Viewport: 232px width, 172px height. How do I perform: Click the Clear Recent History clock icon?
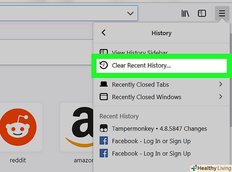click(104, 65)
